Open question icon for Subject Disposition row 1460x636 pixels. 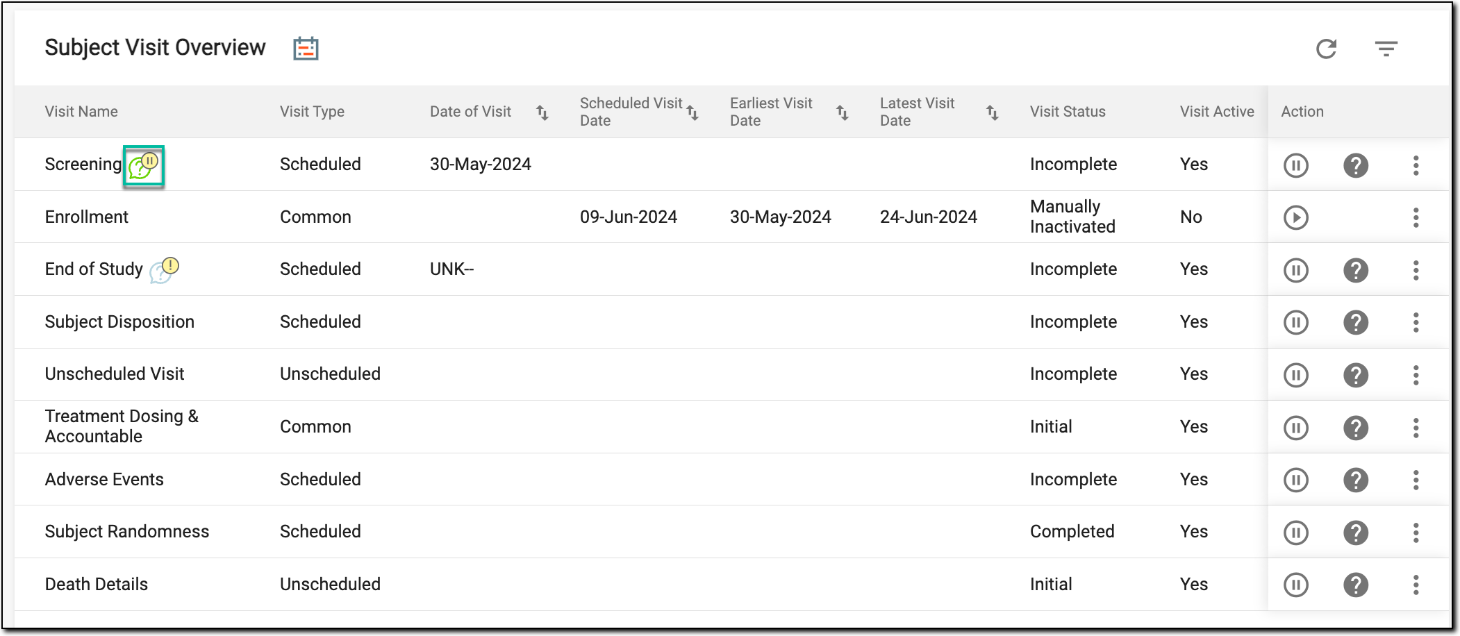[1356, 322]
